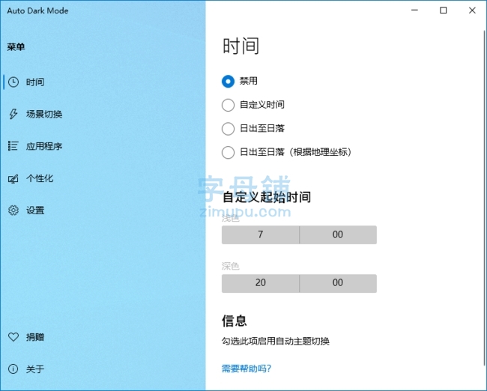Click the 菜单 label in sidebar
Screen dimensions: 487x391
[16, 47]
